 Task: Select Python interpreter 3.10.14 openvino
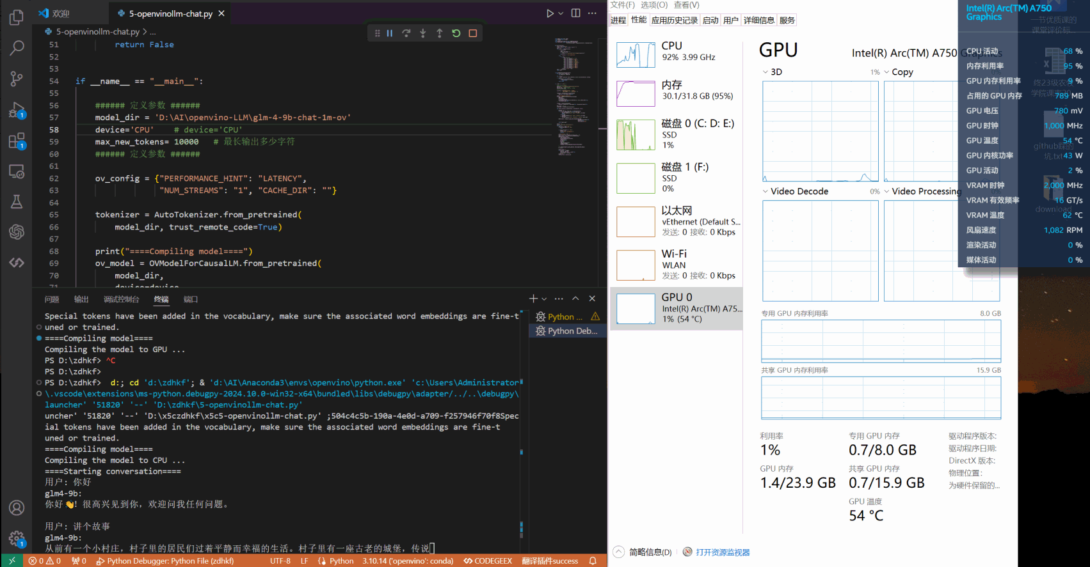click(x=408, y=561)
